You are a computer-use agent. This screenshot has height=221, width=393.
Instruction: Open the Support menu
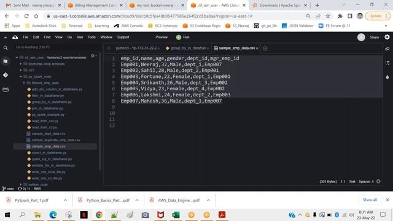point(123,37)
